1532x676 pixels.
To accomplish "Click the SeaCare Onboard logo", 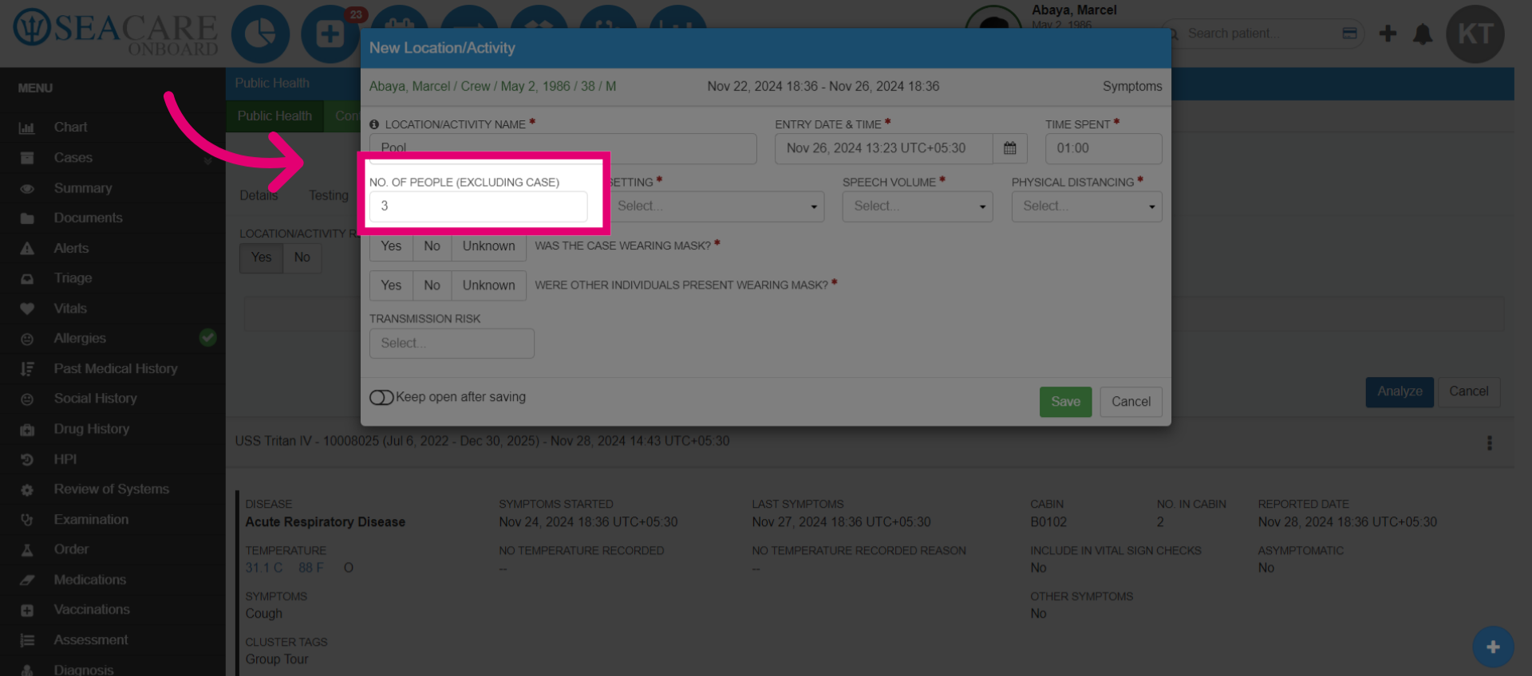I will click(116, 32).
